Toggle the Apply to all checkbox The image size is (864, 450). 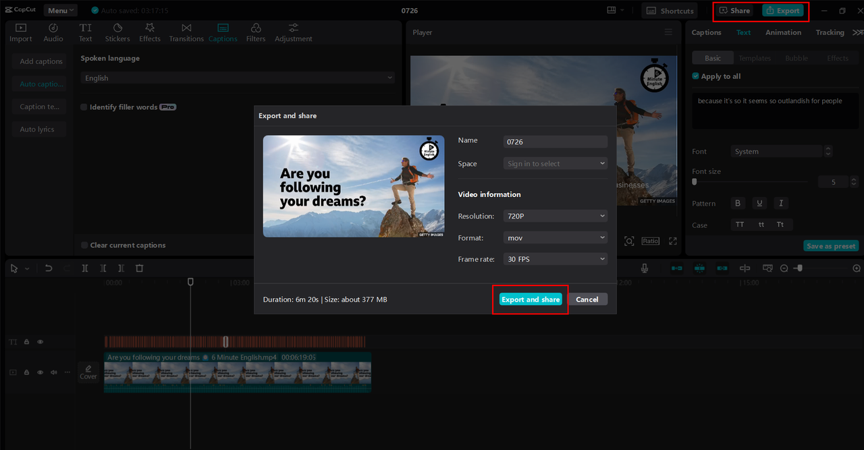click(696, 76)
